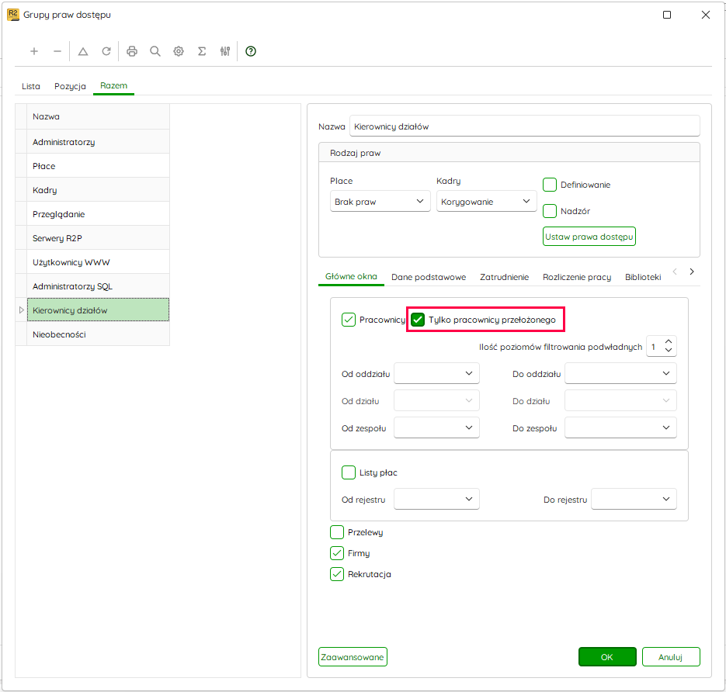Click the Anuluj button
The height and width of the screenshot is (692, 726).
[x=670, y=657]
